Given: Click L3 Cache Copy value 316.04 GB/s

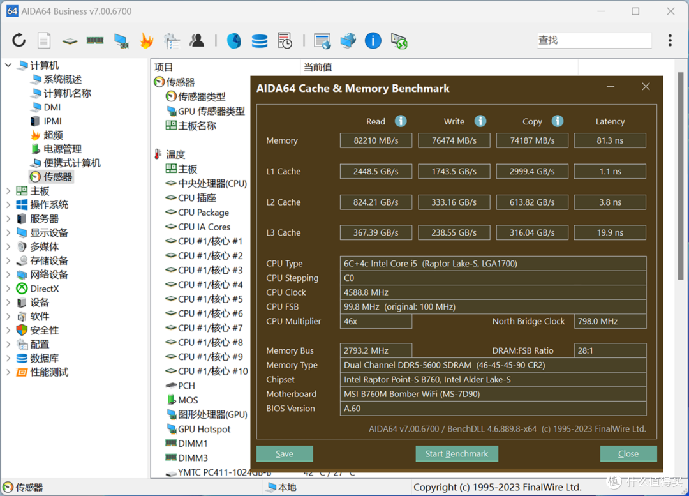Looking at the screenshot, I should (532, 232).
